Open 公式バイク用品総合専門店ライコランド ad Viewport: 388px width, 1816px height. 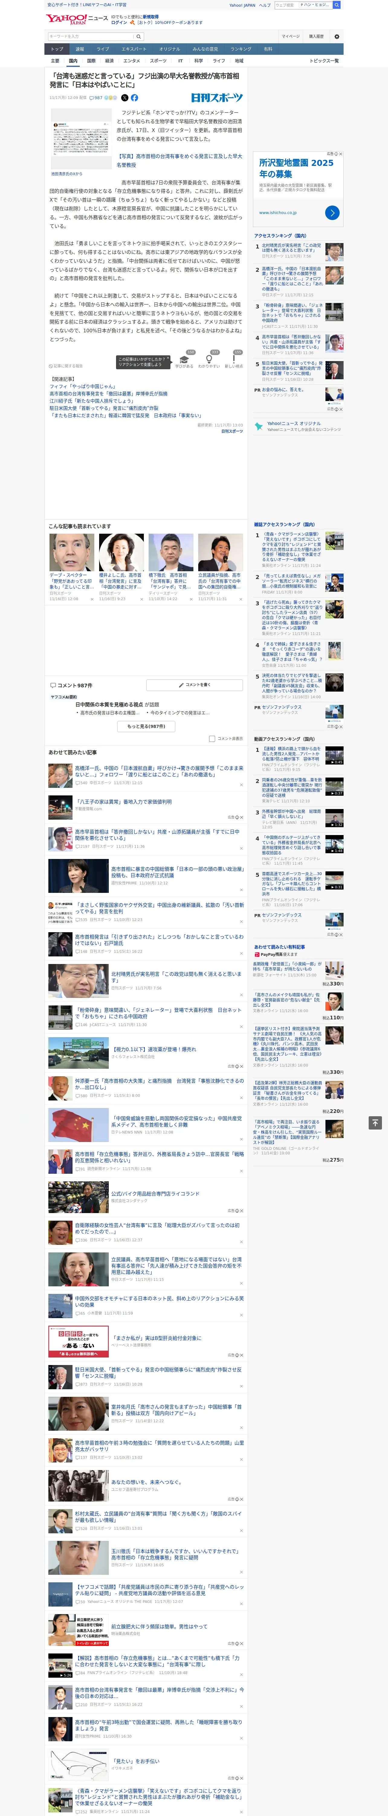[x=155, y=1193]
